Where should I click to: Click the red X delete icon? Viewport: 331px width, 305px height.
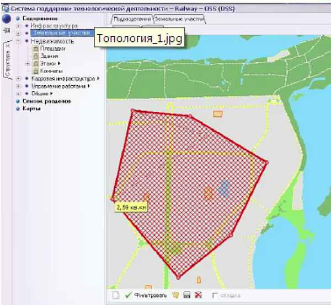pos(197,296)
